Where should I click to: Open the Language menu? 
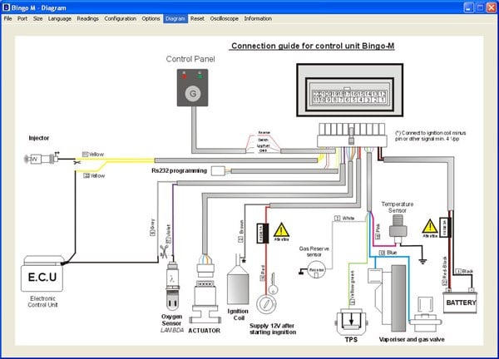[x=60, y=17]
